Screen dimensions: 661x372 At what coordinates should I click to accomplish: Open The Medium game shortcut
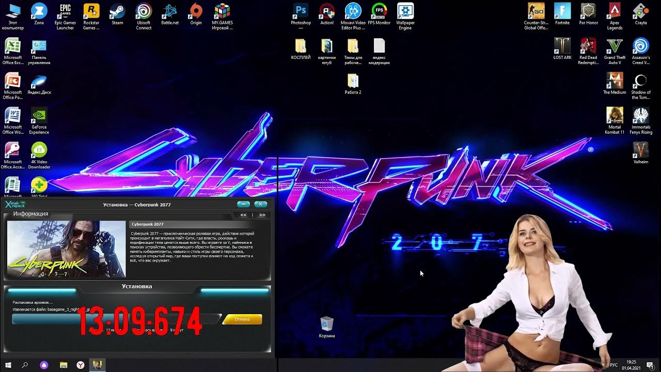[x=615, y=84]
